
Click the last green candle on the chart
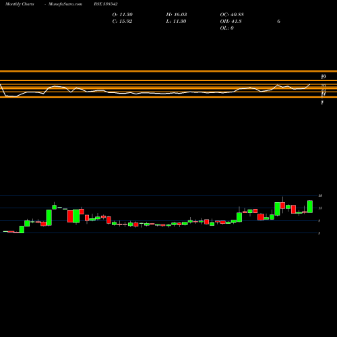click(x=310, y=206)
